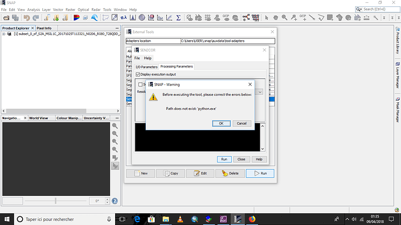Screen dimensions: 401x225
Task: Open the Band Maths sigma icon
Action: click(178, 17)
